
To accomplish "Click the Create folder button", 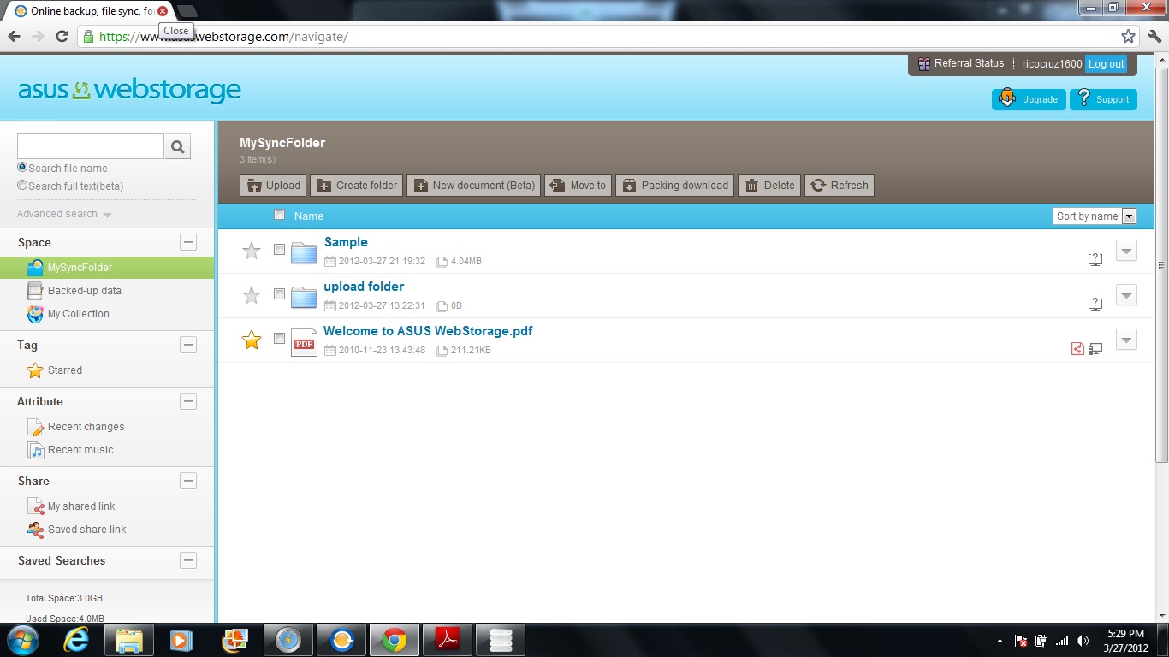I will click(356, 186).
